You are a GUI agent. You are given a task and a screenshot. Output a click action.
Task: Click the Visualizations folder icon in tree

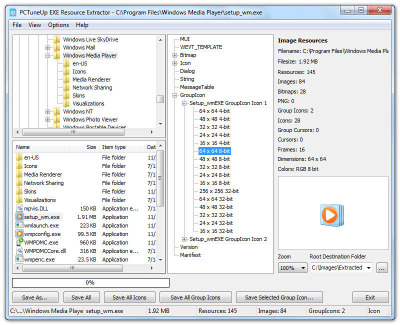coord(66,103)
